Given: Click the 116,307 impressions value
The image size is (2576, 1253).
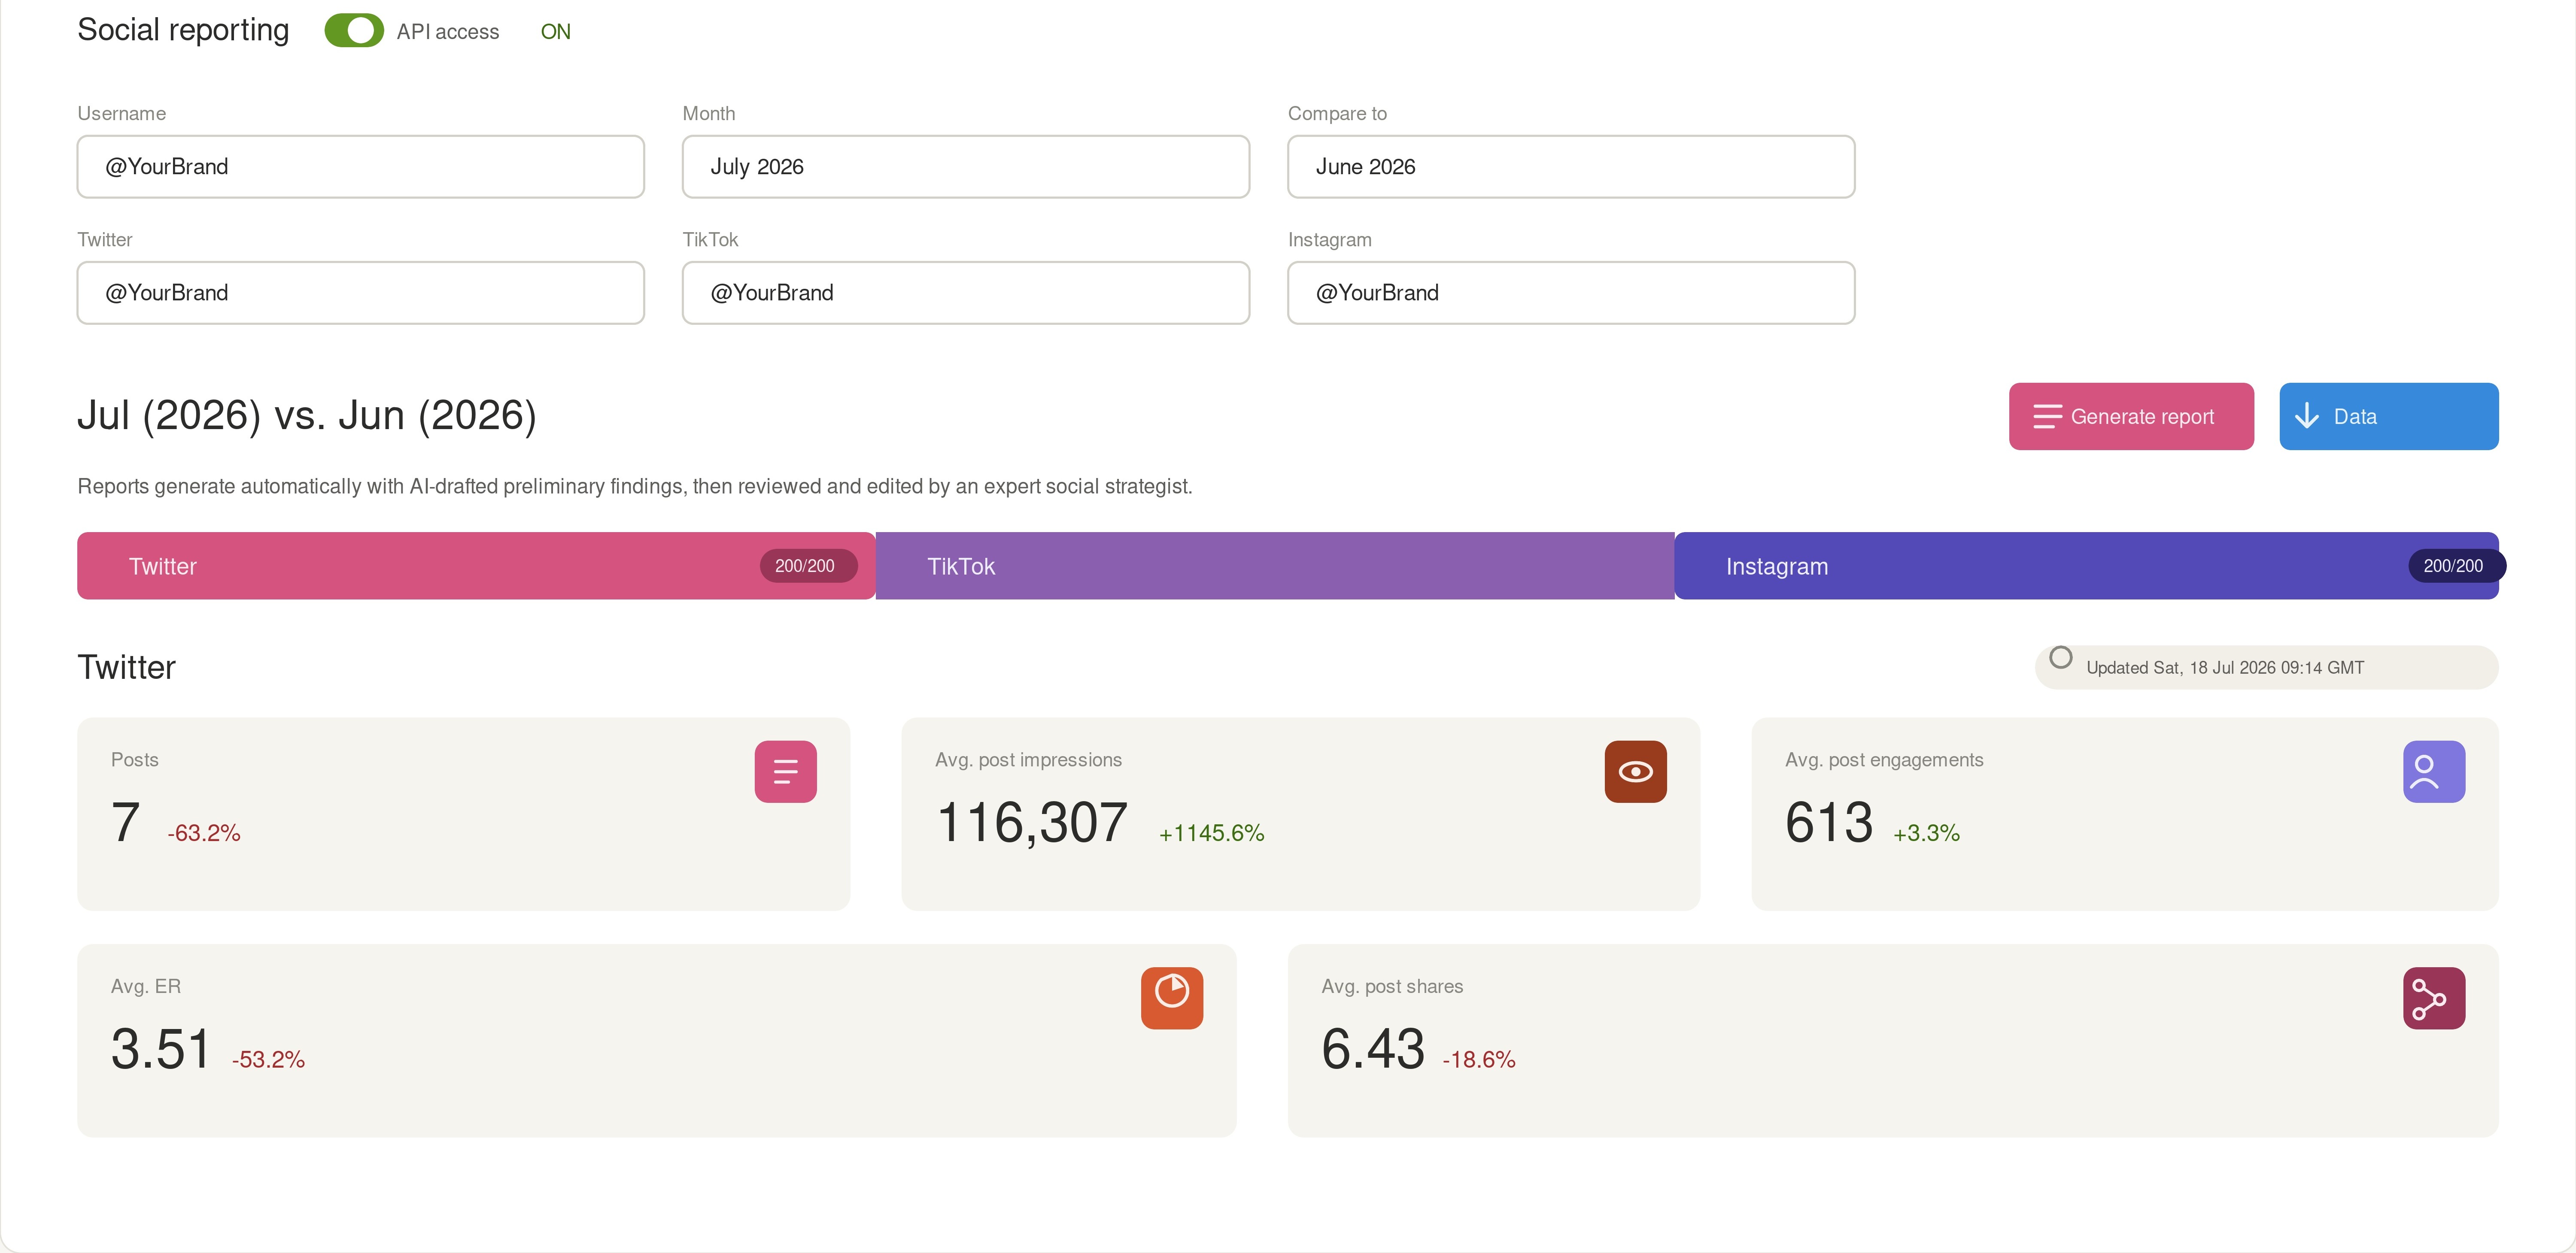Looking at the screenshot, I should (1032, 823).
